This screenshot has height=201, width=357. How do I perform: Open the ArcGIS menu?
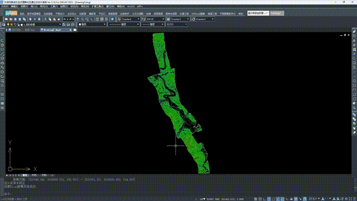131,6
